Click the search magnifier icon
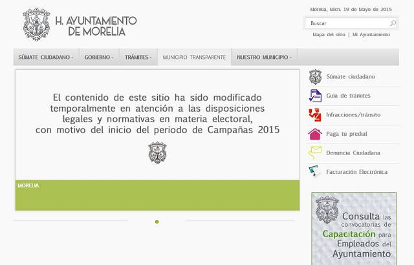 [x=393, y=23]
